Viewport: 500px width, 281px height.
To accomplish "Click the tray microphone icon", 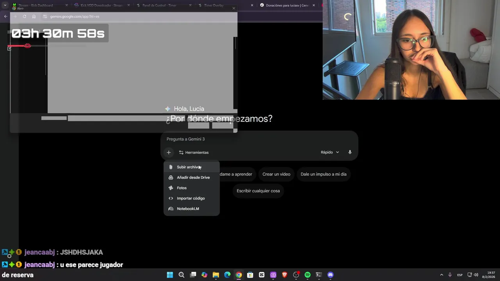I will (450, 275).
